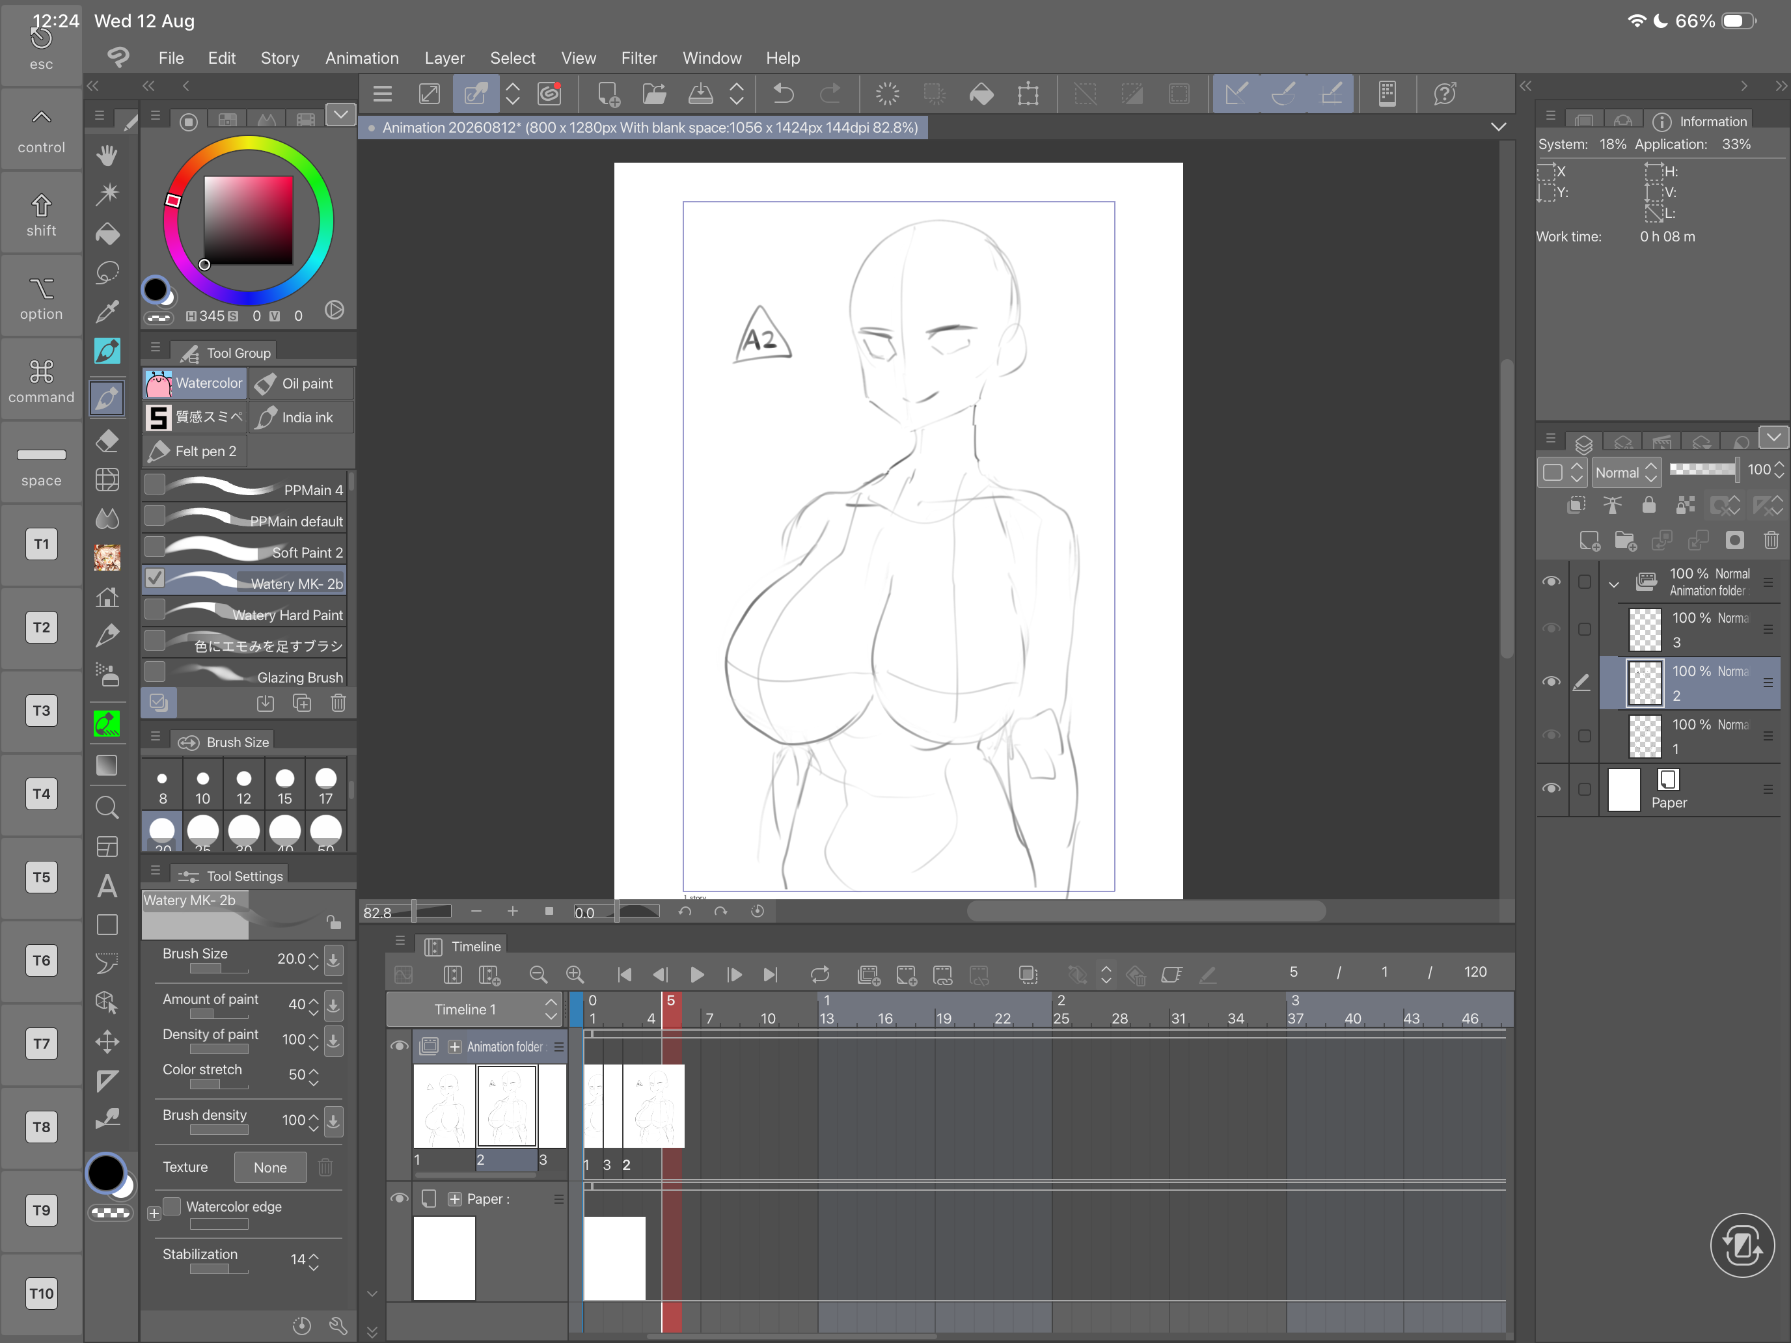
Task: Select the Move layer tool
Action: point(107,1041)
